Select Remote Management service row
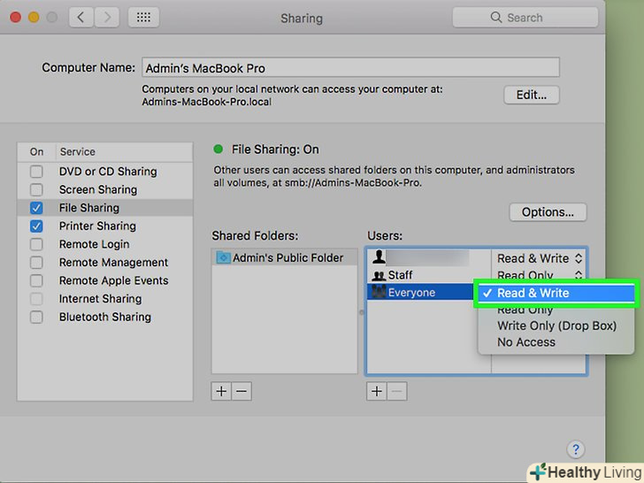Viewport: 644px width, 483px height. (104, 262)
